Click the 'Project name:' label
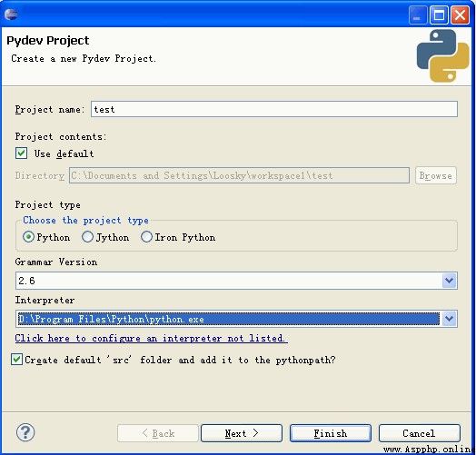 (50, 109)
